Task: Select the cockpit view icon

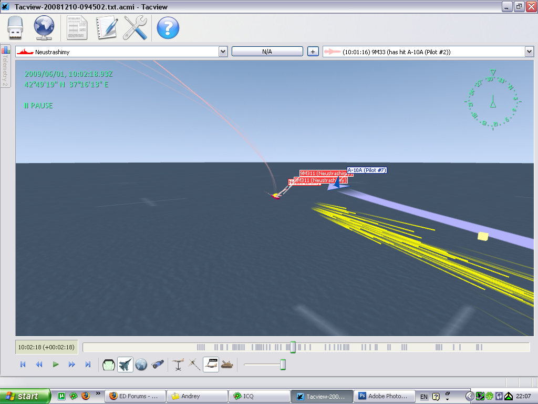Action: pos(108,365)
